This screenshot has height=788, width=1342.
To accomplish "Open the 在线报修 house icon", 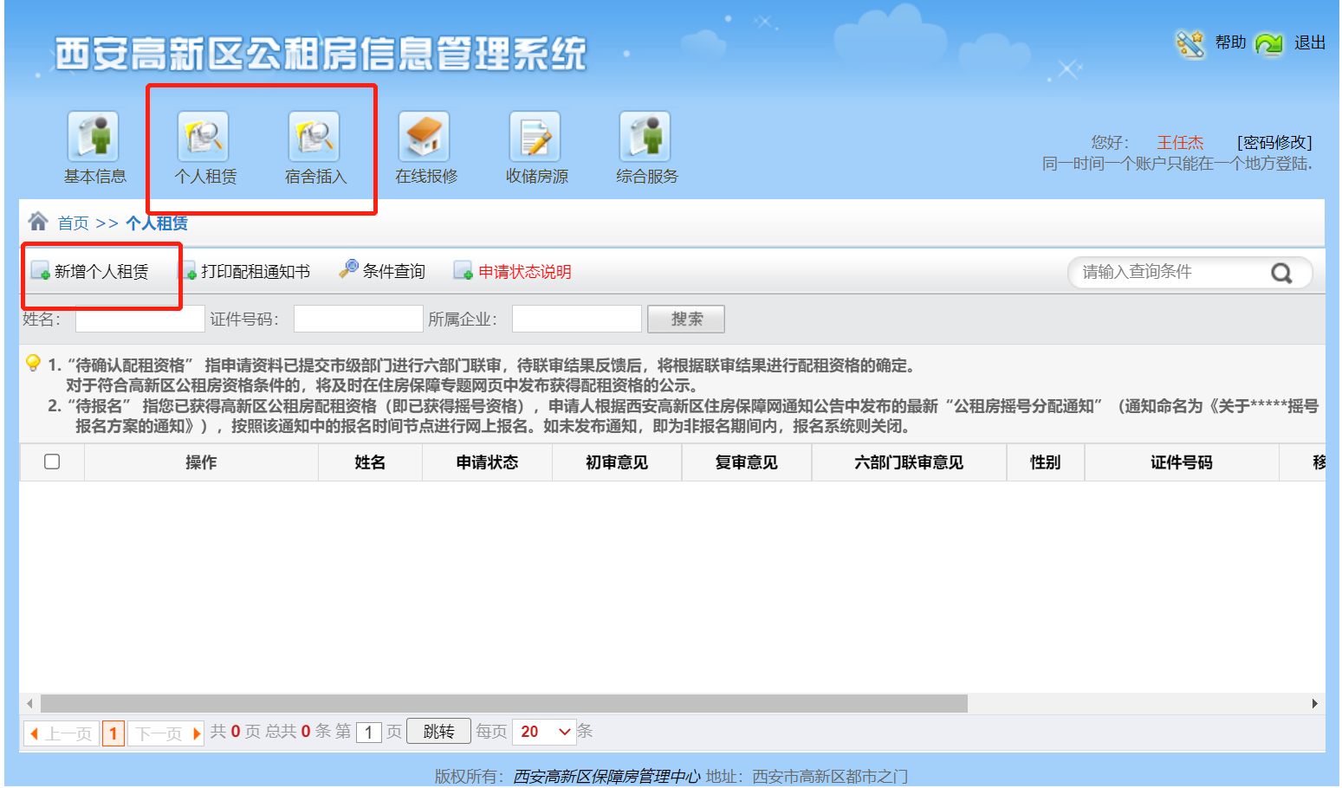I will [425, 137].
